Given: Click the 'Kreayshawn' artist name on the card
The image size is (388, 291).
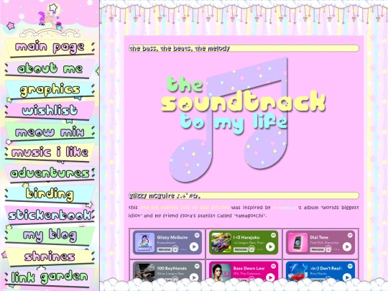Looking at the screenshot, I should (x=166, y=243).
